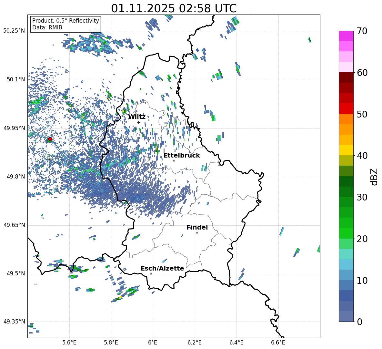Viewport: 382px width, 349px height.
Task: Click the 6°E longitude label
Action: [x=153, y=343]
